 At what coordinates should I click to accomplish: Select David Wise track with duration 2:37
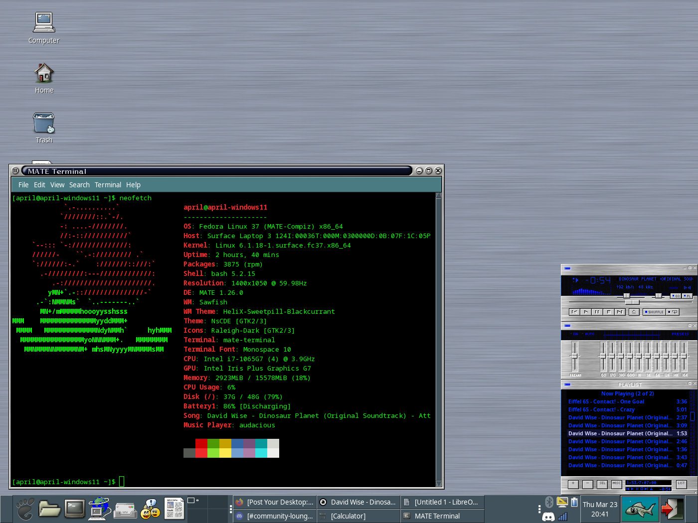pos(628,417)
